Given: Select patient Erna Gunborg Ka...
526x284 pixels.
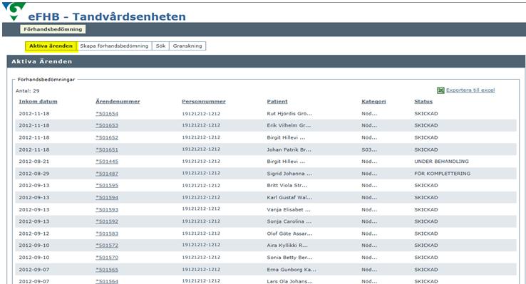Looking at the screenshot, I should 292,269.
